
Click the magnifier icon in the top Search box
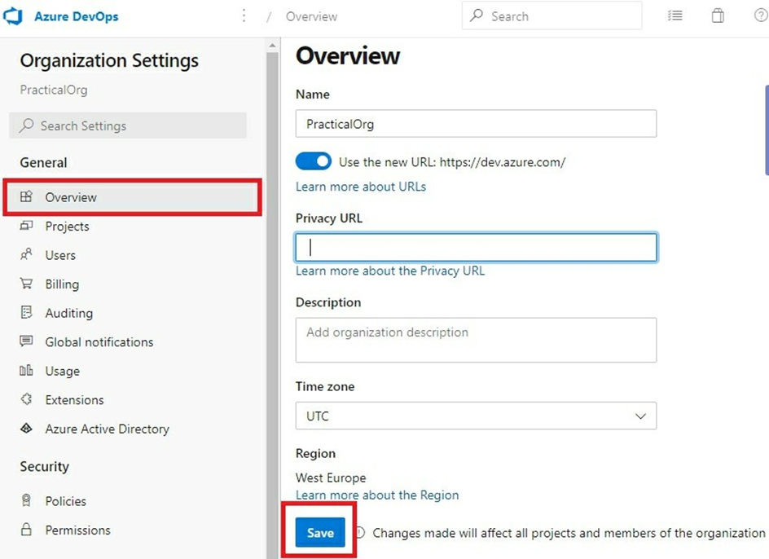[x=477, y=15]
